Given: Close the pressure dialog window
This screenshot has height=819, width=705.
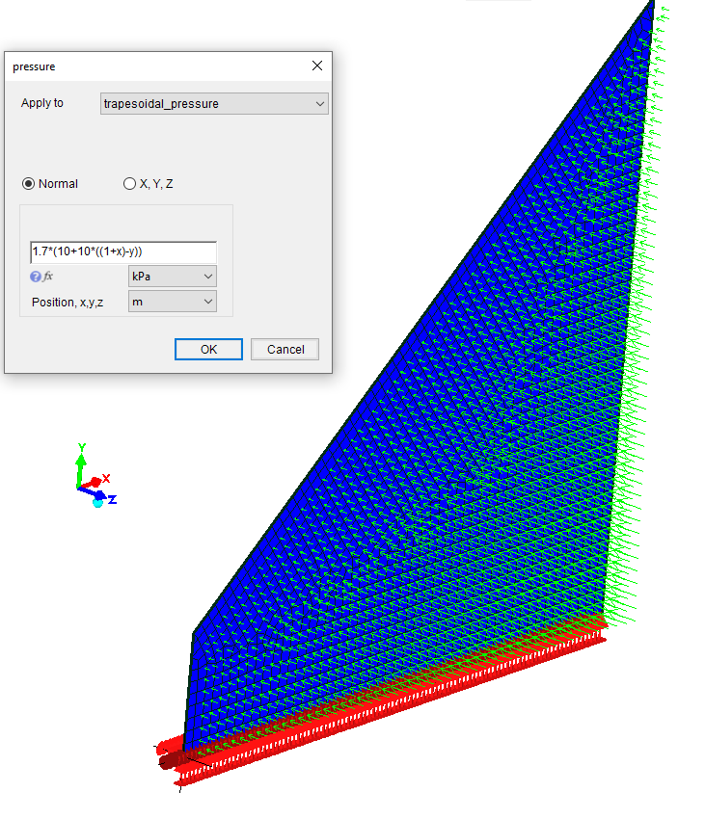Looking at the screenshot, I should pos(317,66).
